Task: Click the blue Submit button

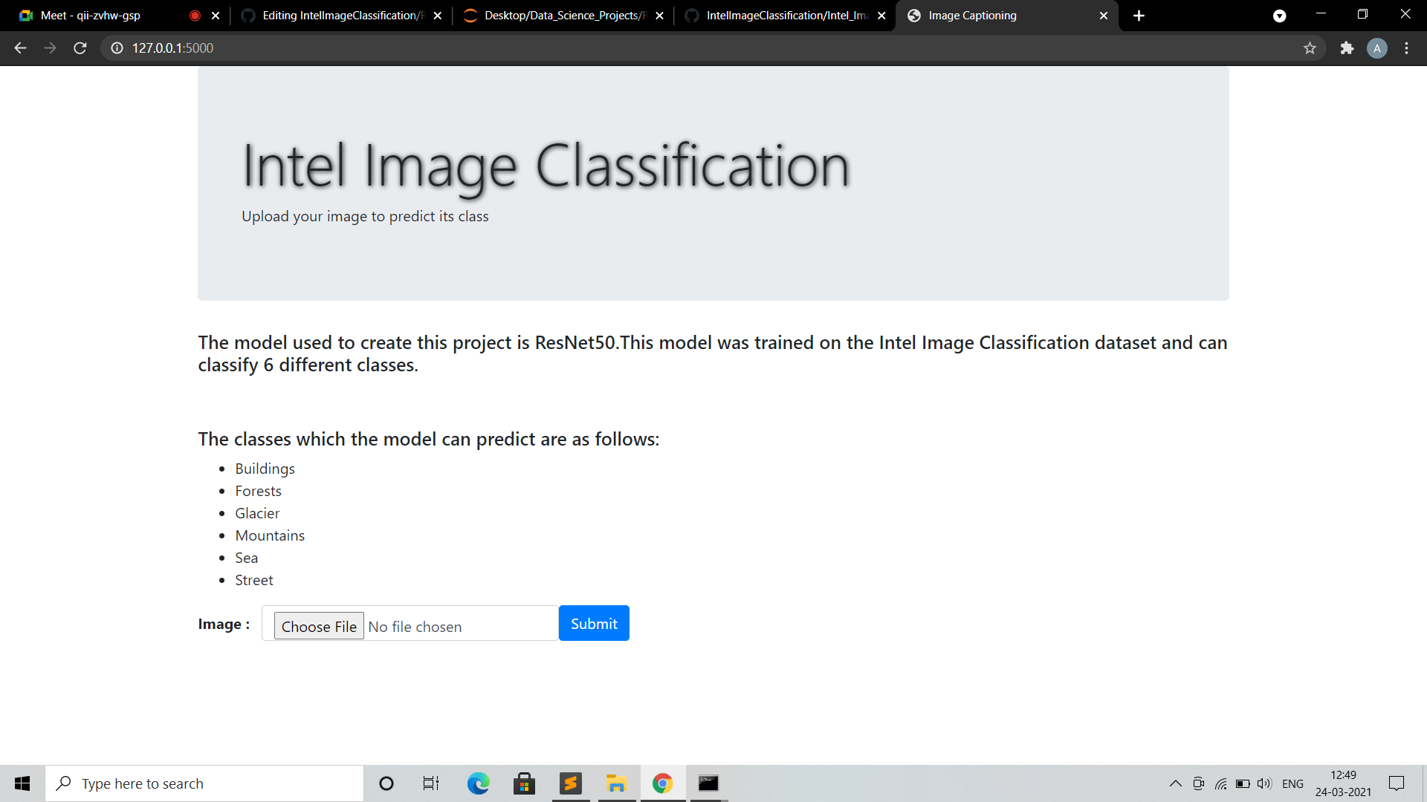Action: pos(594,623)
